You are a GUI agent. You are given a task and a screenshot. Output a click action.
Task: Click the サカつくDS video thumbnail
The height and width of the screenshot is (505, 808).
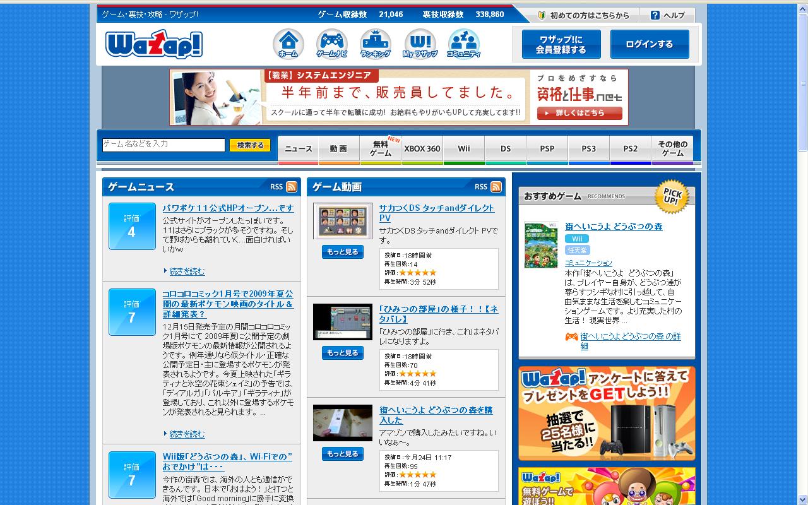343,221
